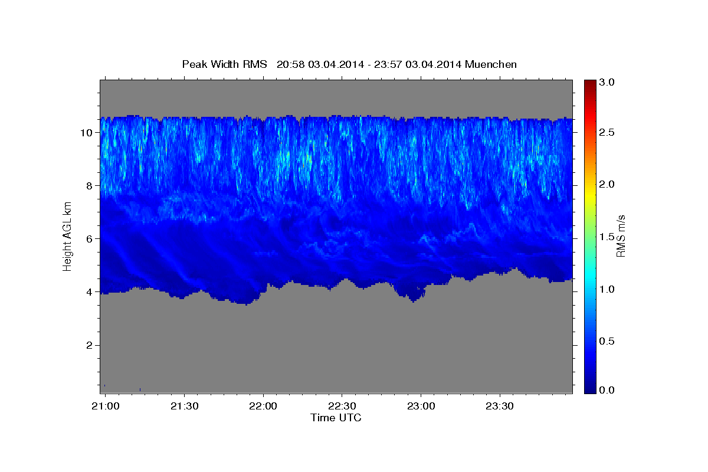Viewport: 708px width, 472px height.
Task: Click the colorbar label '0.5'
Action: click(607, 341)
